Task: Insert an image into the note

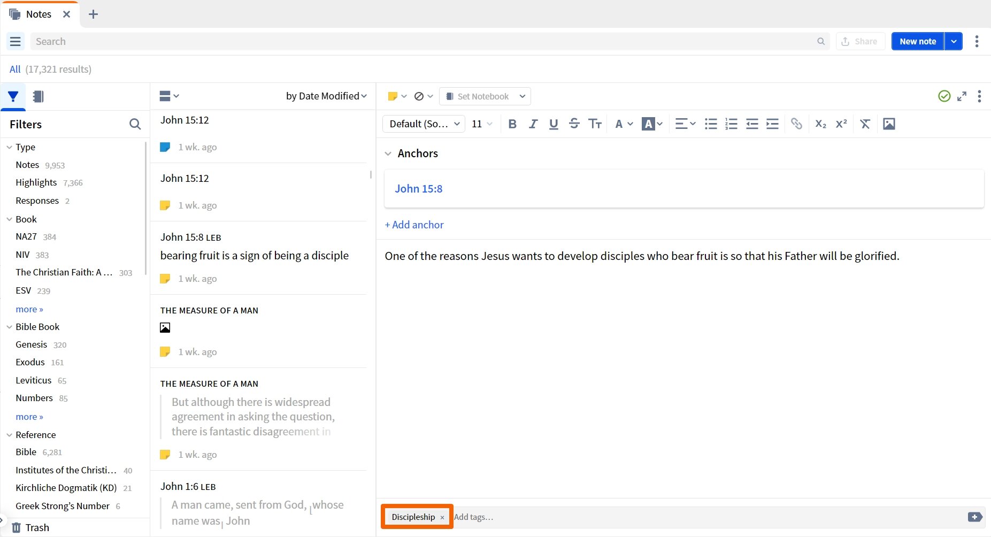Action: pos(889,124)
